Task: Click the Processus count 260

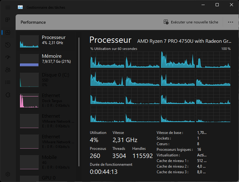Action: 95,156
